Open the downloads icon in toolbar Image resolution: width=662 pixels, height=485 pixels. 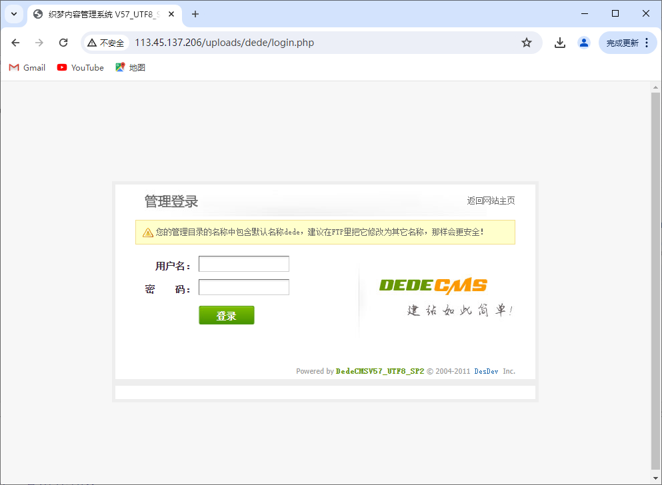[560, 43]
